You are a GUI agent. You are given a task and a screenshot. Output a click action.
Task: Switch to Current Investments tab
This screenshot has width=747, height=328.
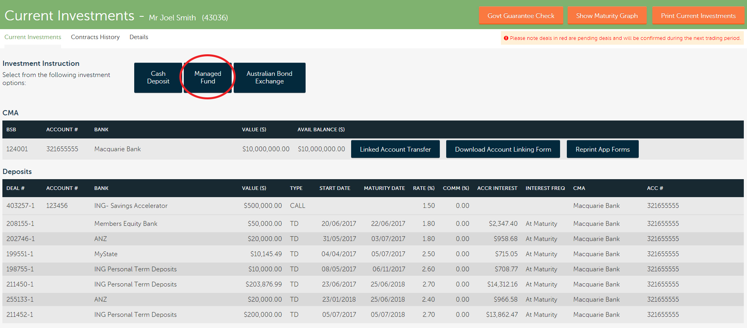33,37
